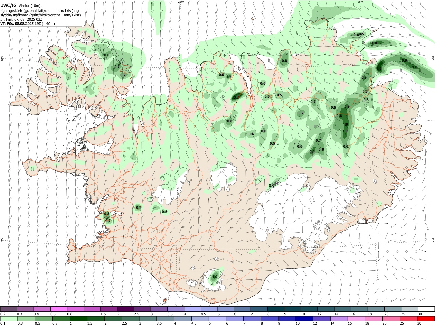The width and height of the screenshot is (435, 326).
Task: Select the 'rigning/skúrir (grænt/blátt/rautt' header line
Action: [x=40, y=11]
